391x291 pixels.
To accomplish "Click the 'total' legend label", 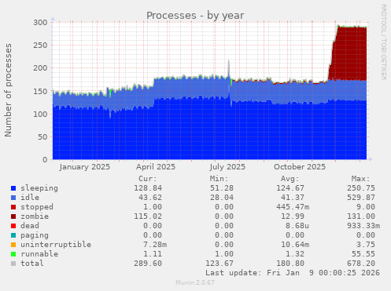I will [32, 264].
